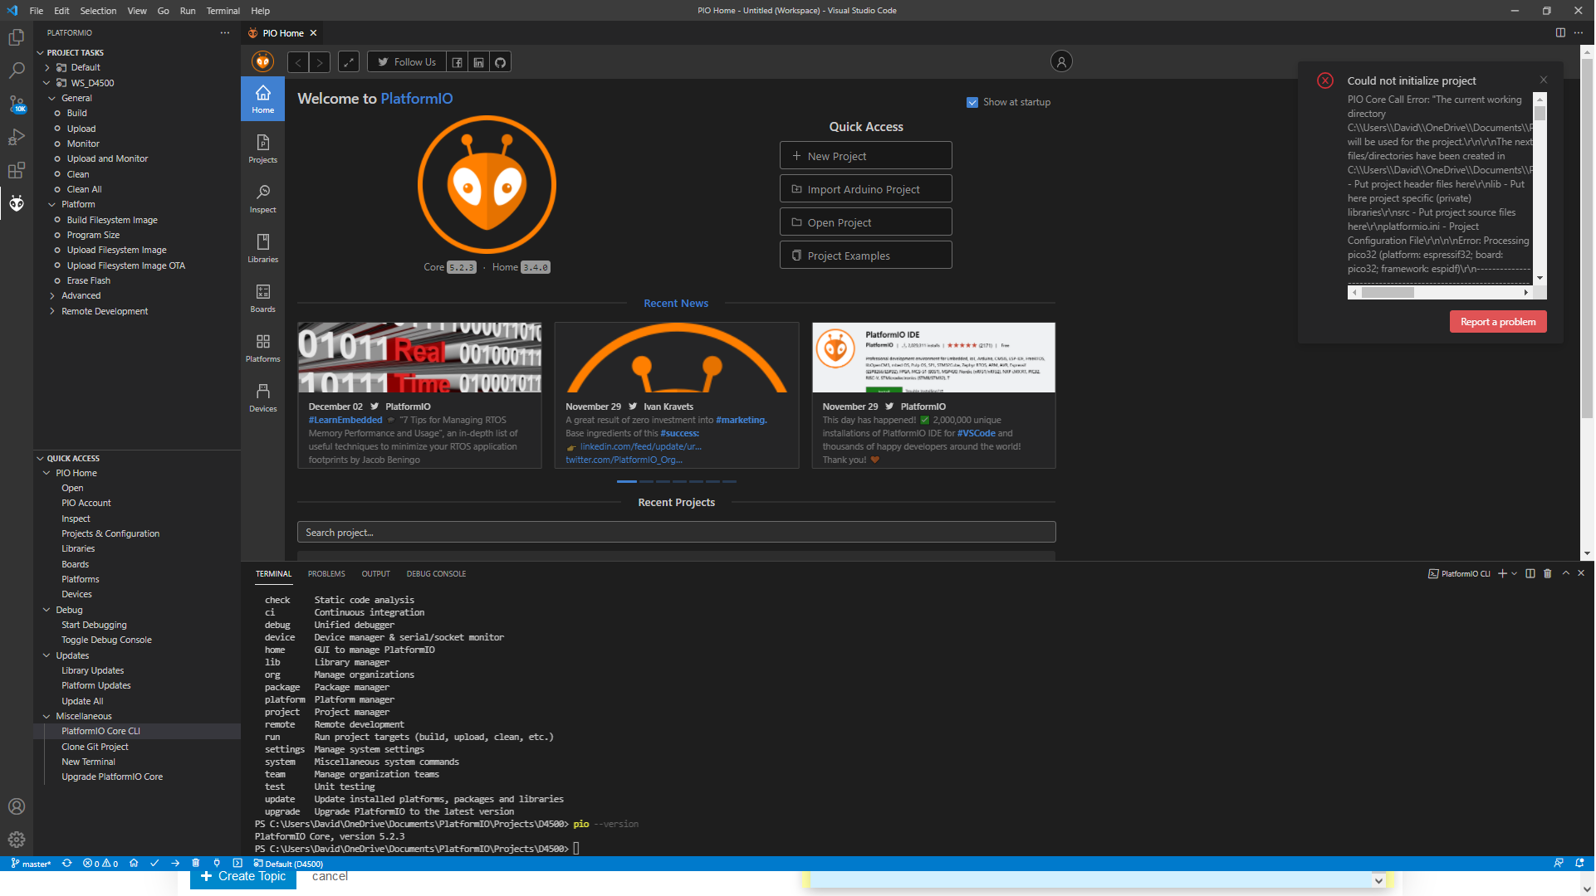
Task: Open the Explorer view in activity bar
Action: pos(17,37)
